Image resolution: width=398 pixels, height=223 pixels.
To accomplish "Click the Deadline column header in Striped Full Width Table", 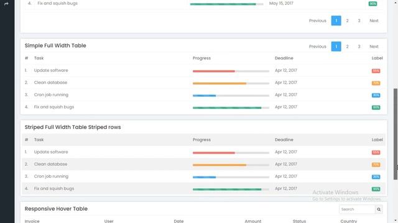I will click(284, 140).
